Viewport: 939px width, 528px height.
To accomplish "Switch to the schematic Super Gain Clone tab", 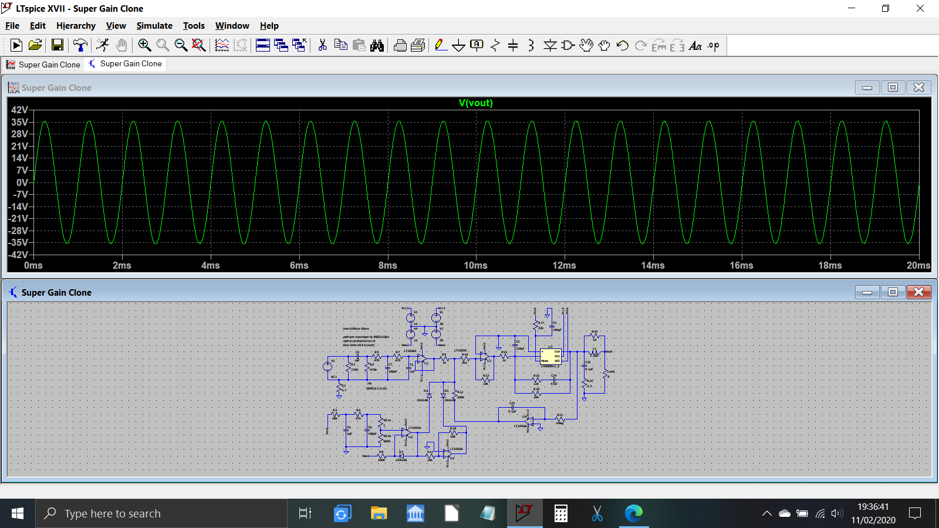I will click(125, 63).
